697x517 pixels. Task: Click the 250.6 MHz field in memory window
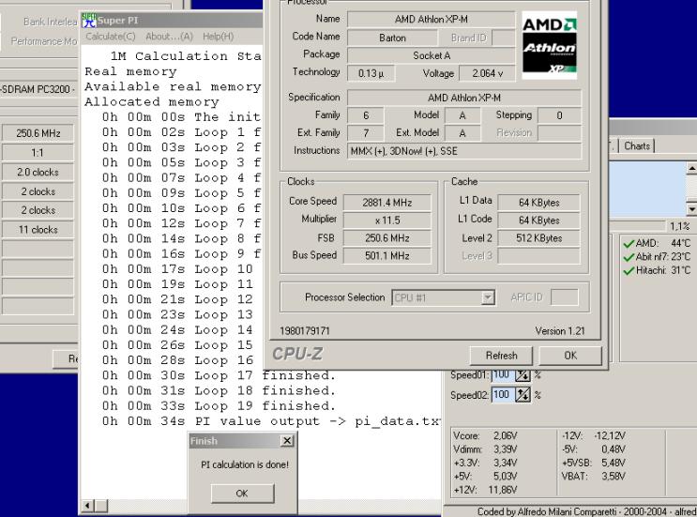point(38,133)
